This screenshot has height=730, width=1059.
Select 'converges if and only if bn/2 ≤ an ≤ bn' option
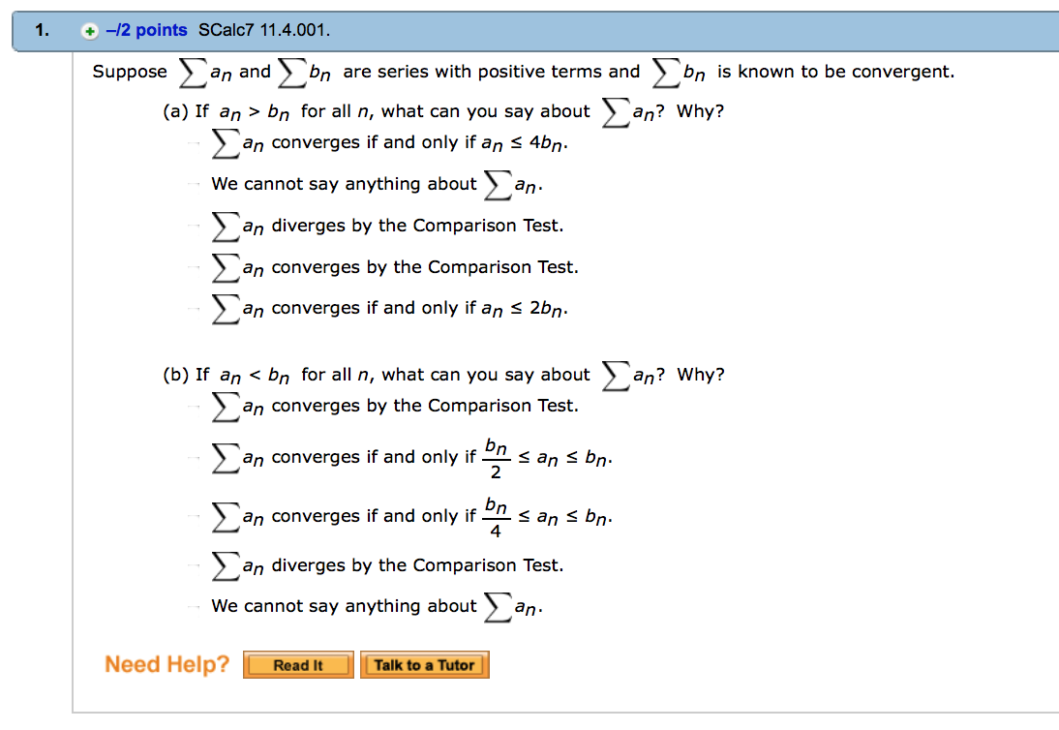[x=192, y=457]
